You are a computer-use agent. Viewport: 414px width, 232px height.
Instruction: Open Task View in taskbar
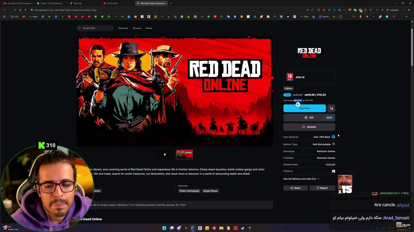(x=172, y=228)
